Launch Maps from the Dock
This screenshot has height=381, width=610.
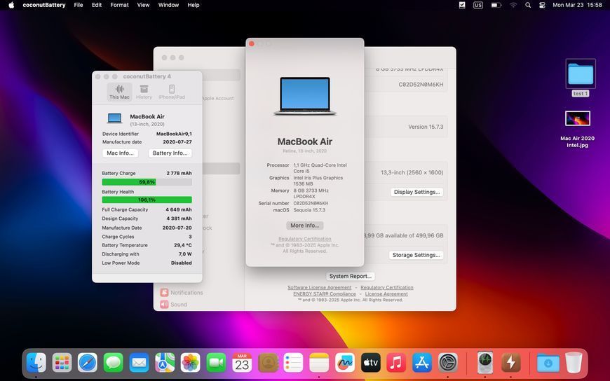pyautogui.click(x=165, y=363)
